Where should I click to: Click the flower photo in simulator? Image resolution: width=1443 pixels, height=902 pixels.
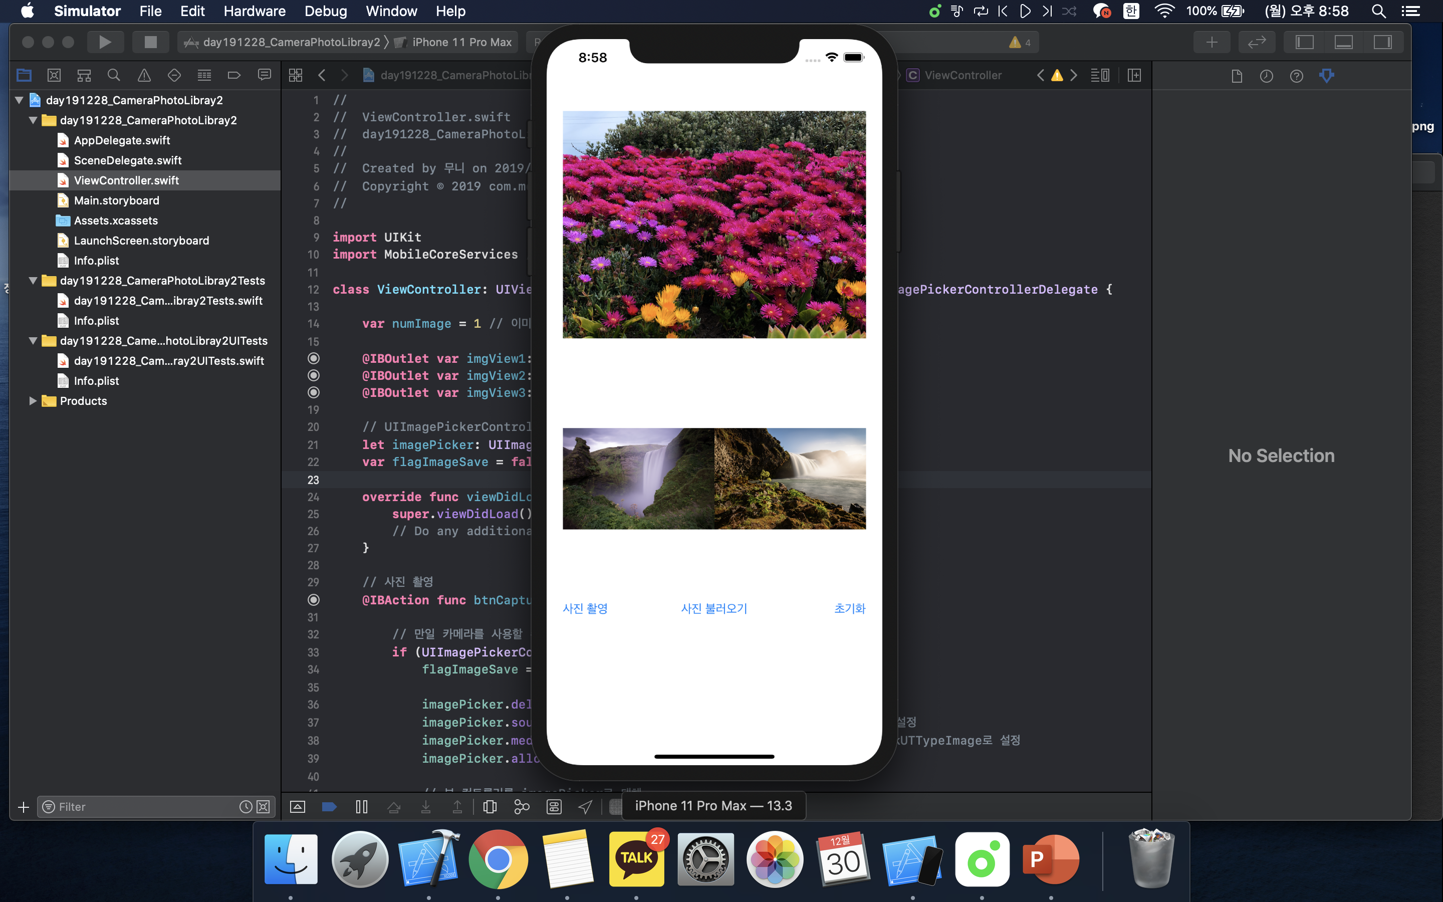714,224
